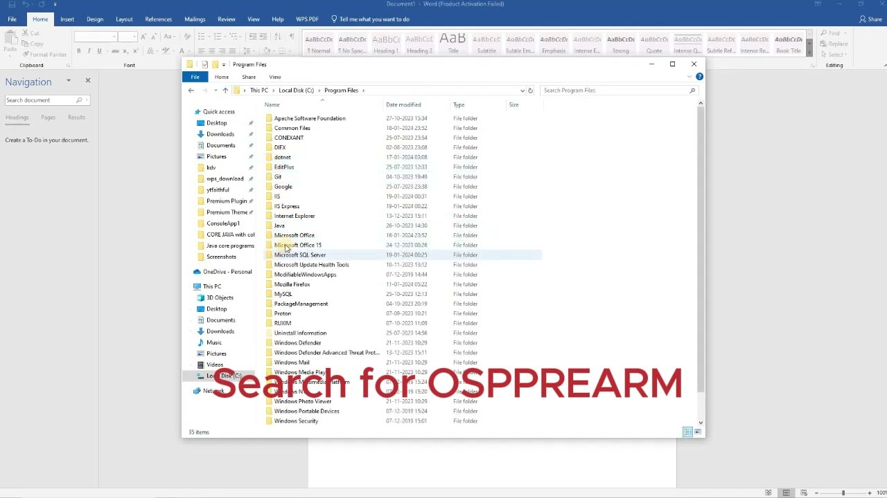This screenshot has height=498, width=887.
Task: Switch to details view in Explorer
Action: 687,432
